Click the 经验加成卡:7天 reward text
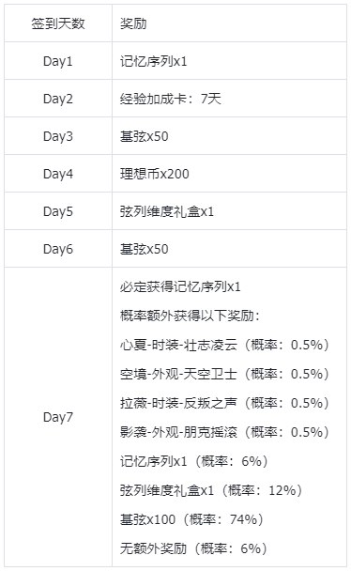The image size is (351, 571). [x=171, y=99]
